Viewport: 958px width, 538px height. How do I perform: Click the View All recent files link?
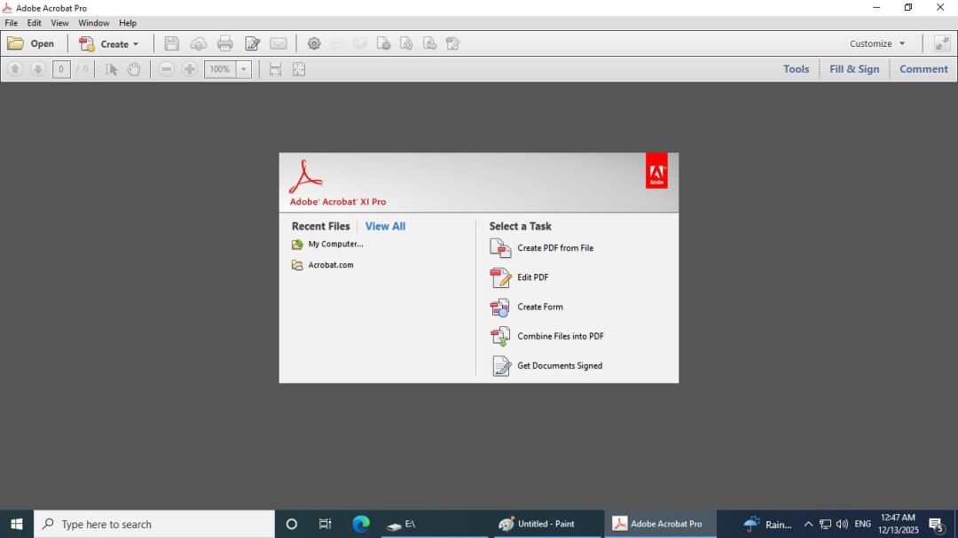(x=385, y=226)
